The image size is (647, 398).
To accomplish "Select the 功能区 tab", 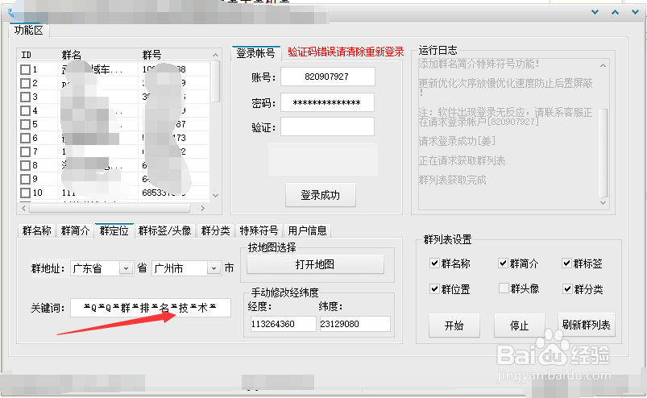I will pyautogui.click(x=28, y=30).
